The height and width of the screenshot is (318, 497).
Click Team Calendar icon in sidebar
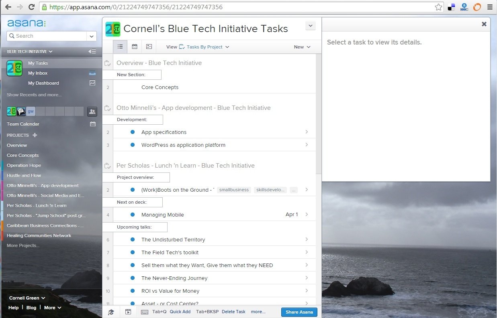click(x=93, y=124)
